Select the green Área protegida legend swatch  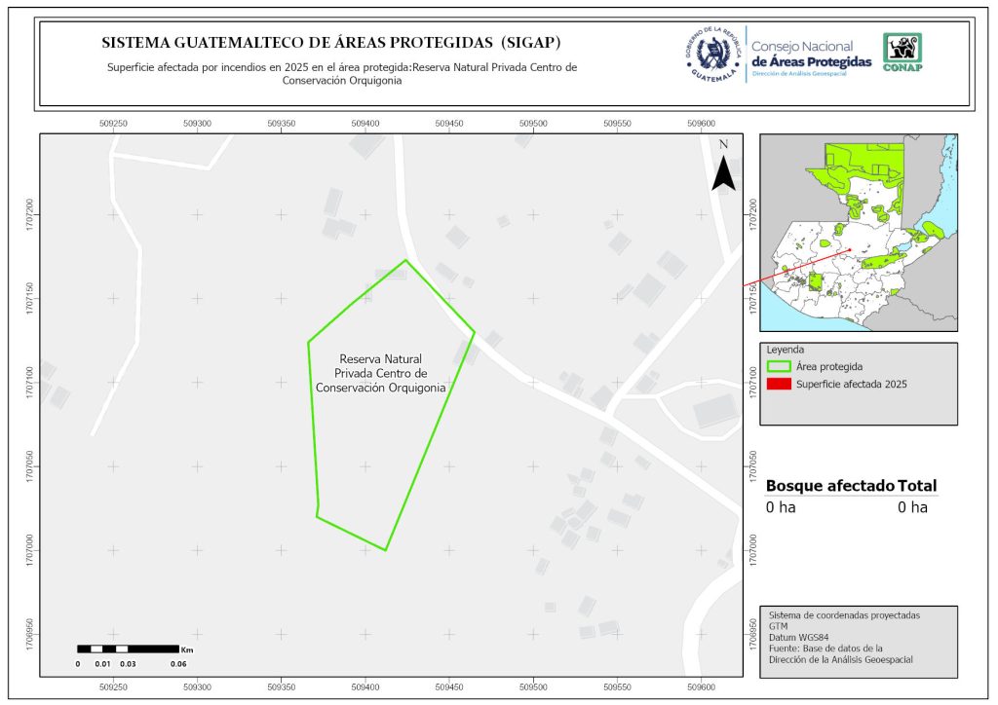[779, 366]
